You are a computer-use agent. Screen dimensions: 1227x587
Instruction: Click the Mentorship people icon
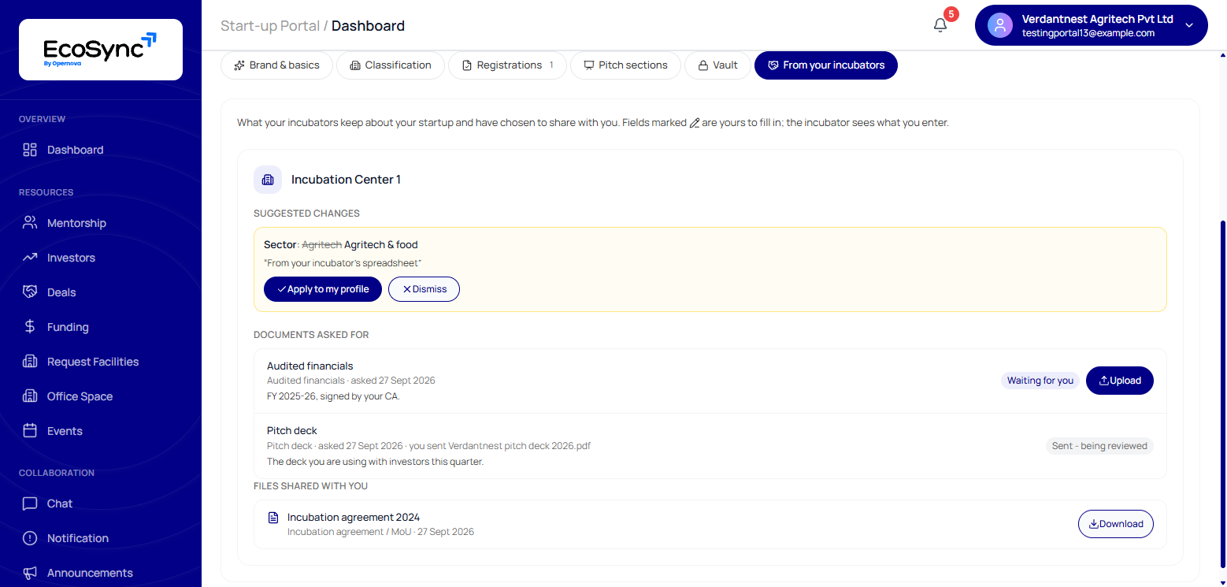tap(30, 223)
